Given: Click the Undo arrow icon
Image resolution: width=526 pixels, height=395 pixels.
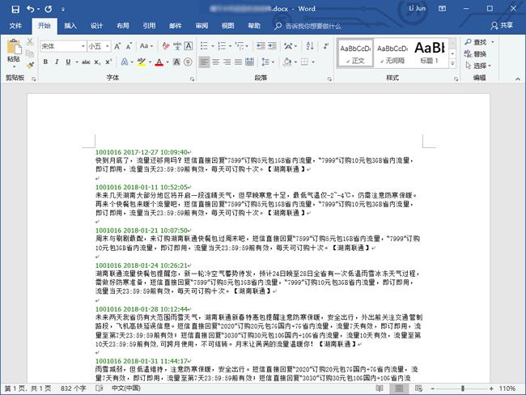Looking at the screenshot, I should coord(31,9).
